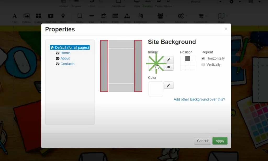
Task: Set position to top-center grid cell
Action: (188, 58)
